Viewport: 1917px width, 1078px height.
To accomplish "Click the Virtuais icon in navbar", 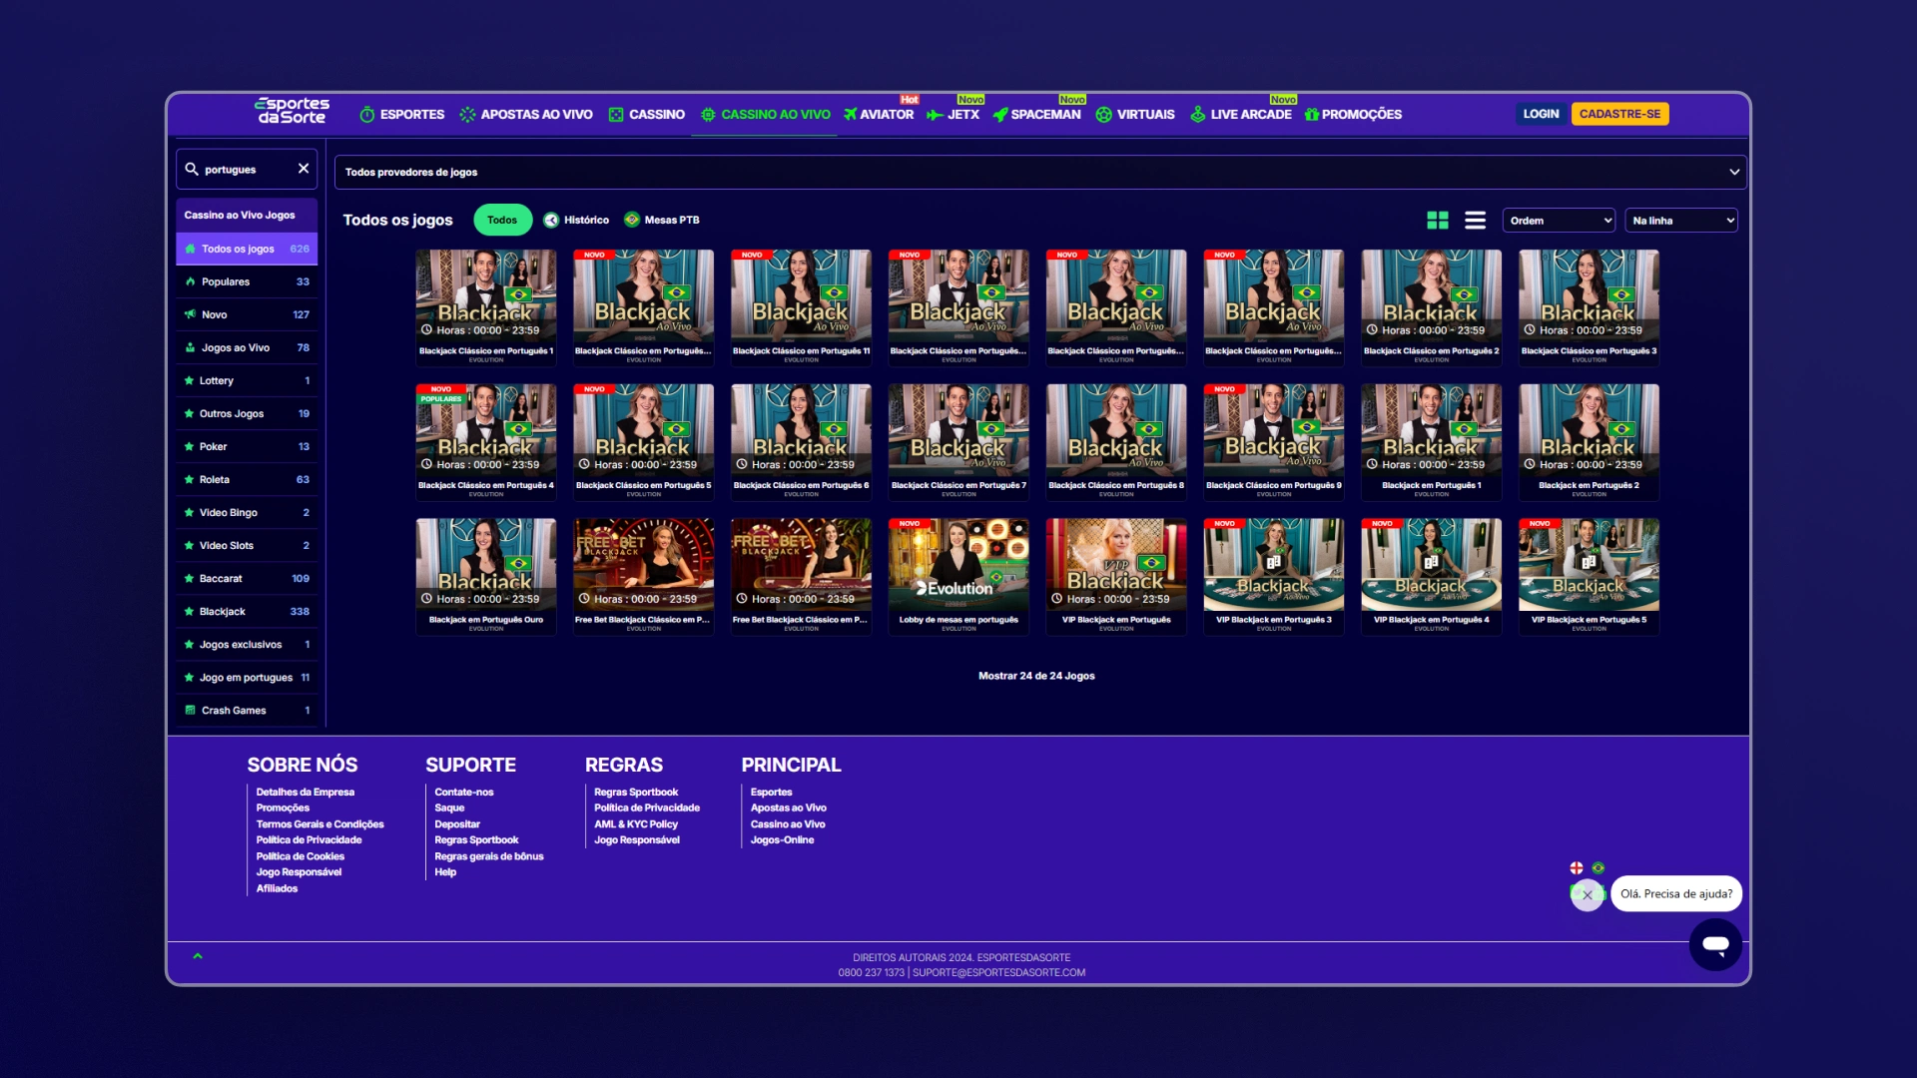I will 1103,115.
